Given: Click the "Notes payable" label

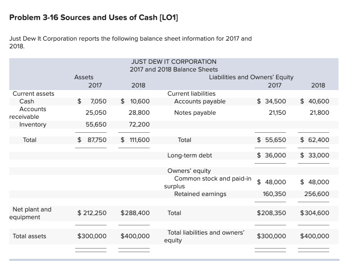Looking at the screenshot, I should click(x=195, y=113).
